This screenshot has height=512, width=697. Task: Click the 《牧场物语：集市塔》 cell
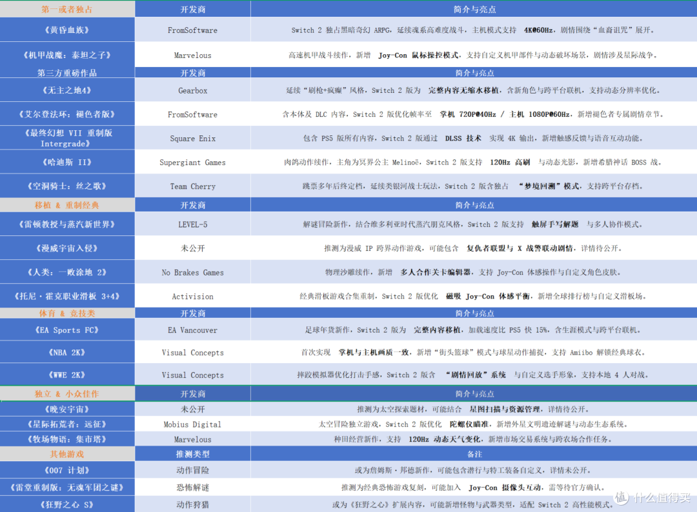pyautogui.click(x=67, y=439)
